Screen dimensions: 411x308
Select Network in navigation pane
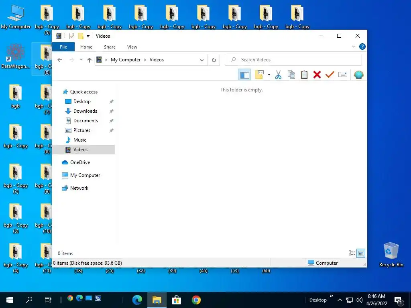click(79, 188)
